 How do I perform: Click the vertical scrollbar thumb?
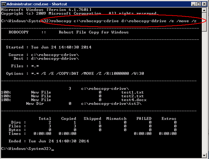[x=204, y=22]
